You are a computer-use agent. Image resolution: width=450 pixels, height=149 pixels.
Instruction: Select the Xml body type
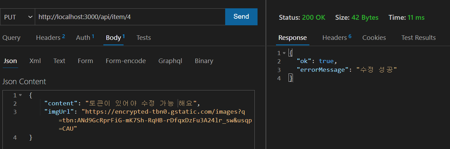(x=35, y=61)
